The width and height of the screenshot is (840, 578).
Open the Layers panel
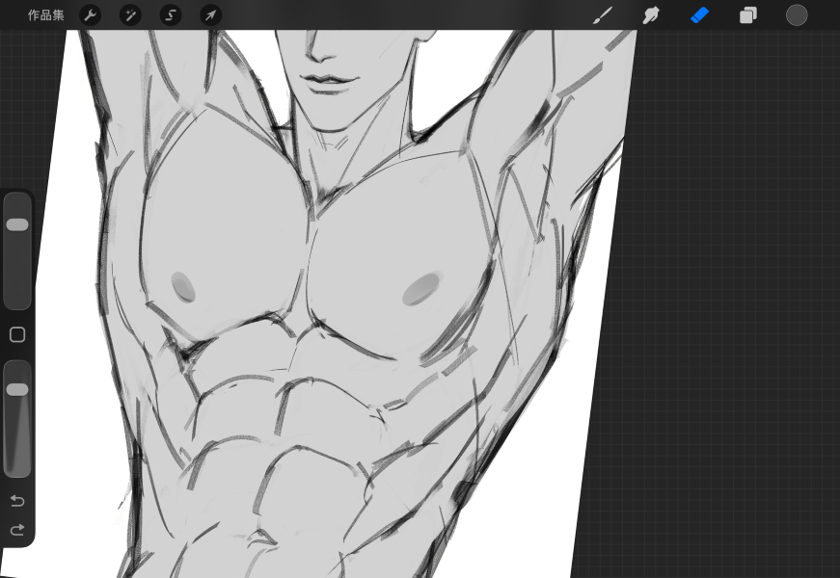[748, 15]
